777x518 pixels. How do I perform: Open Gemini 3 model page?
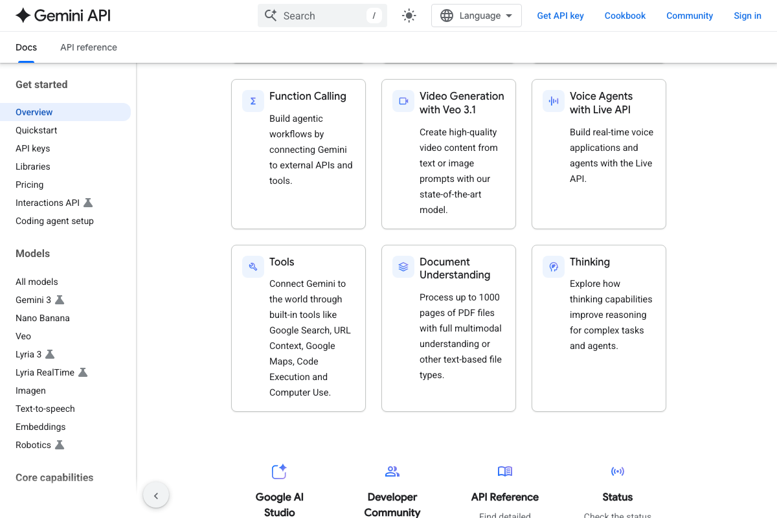[x=33, y=300]
